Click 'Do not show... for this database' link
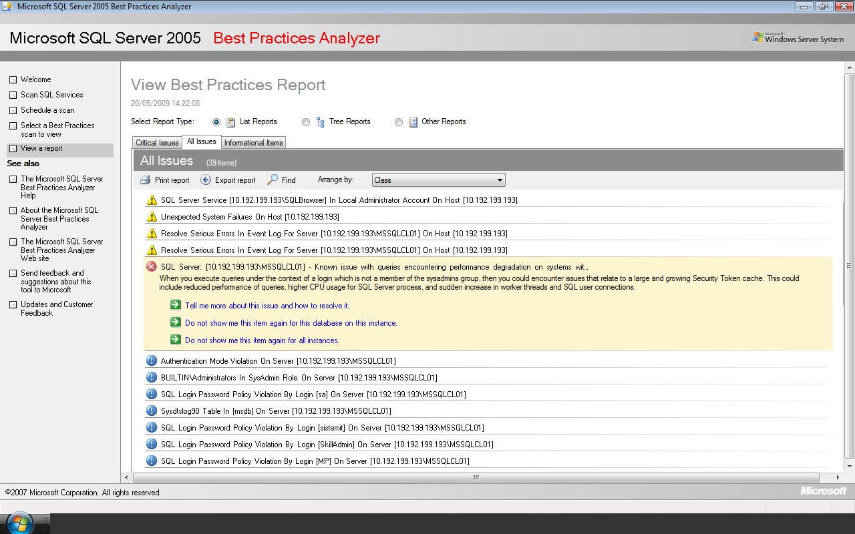The height and width of the screenshot is (534, 855). coord(291,322)
